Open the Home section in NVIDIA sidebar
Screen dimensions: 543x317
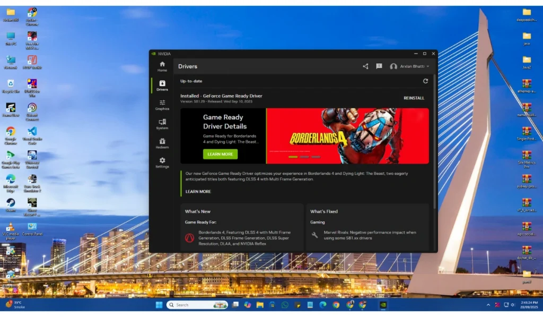coord(162,66)
